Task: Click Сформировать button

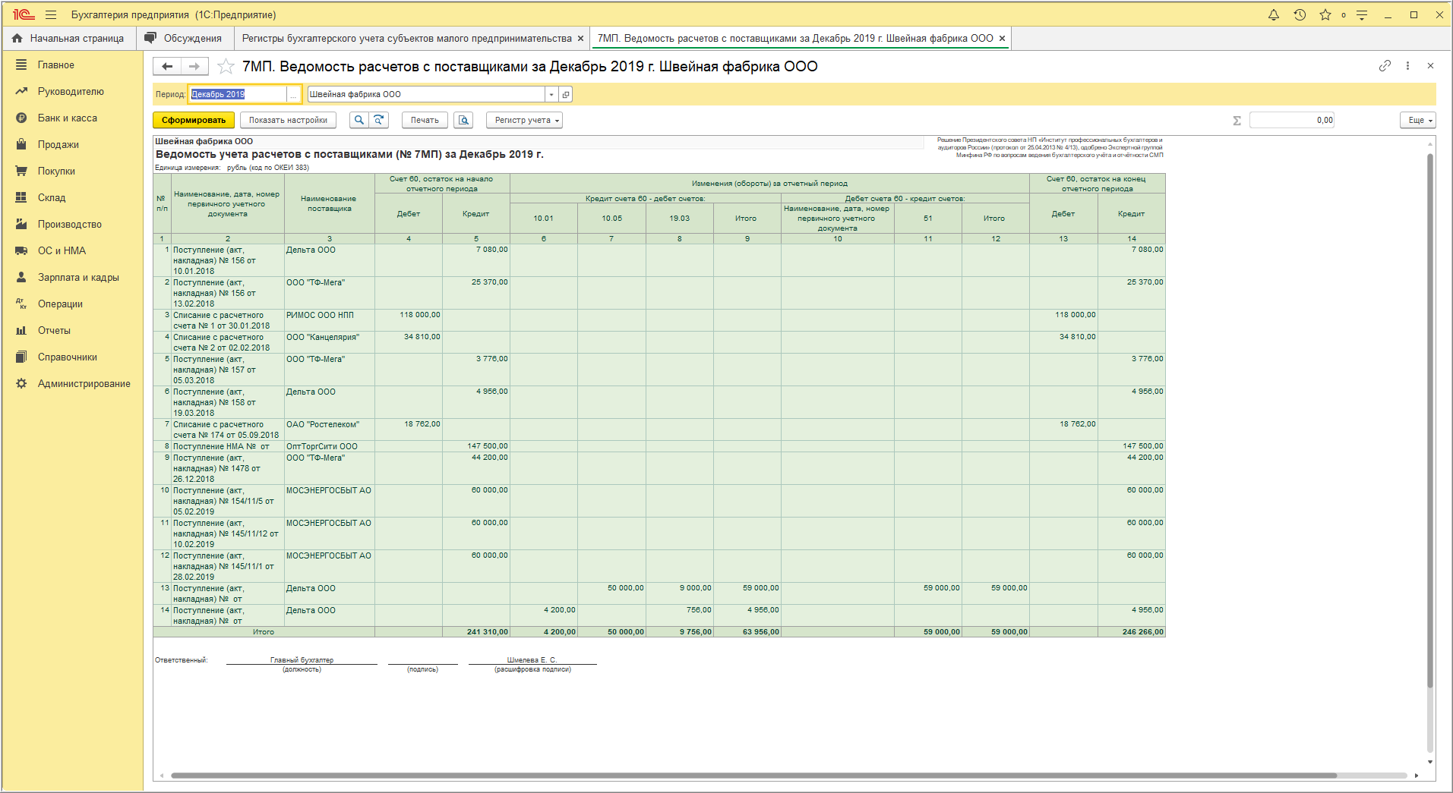Action: [x=194, y=120]
